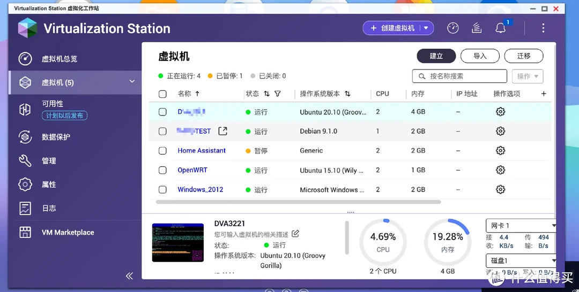
Task: Click the 计划以后发布 badge
Action: (65, 116)
